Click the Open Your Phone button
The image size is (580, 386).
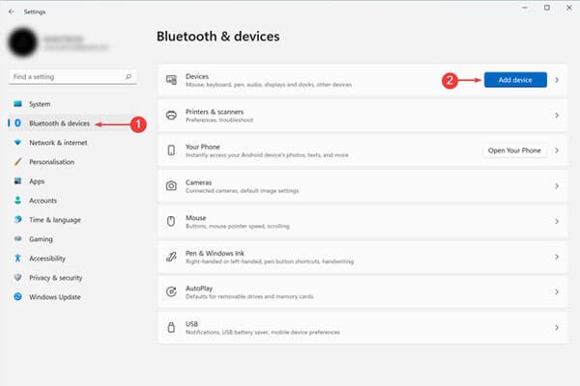click(515, 151)
